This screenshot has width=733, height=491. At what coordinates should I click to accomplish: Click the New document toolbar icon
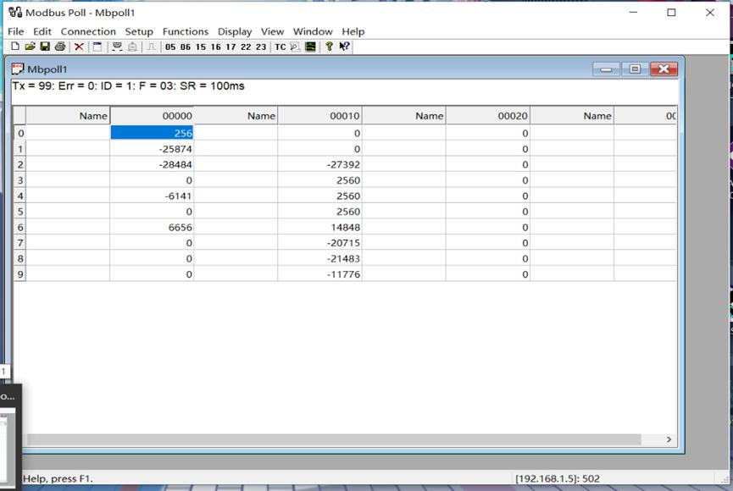point(15,47)
